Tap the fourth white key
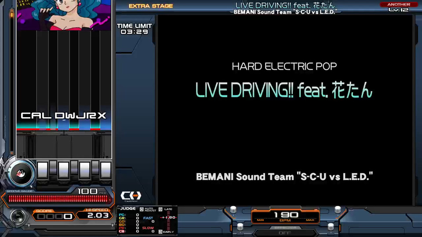The height and width of the screenshot is (237, 422). [105, 170]
